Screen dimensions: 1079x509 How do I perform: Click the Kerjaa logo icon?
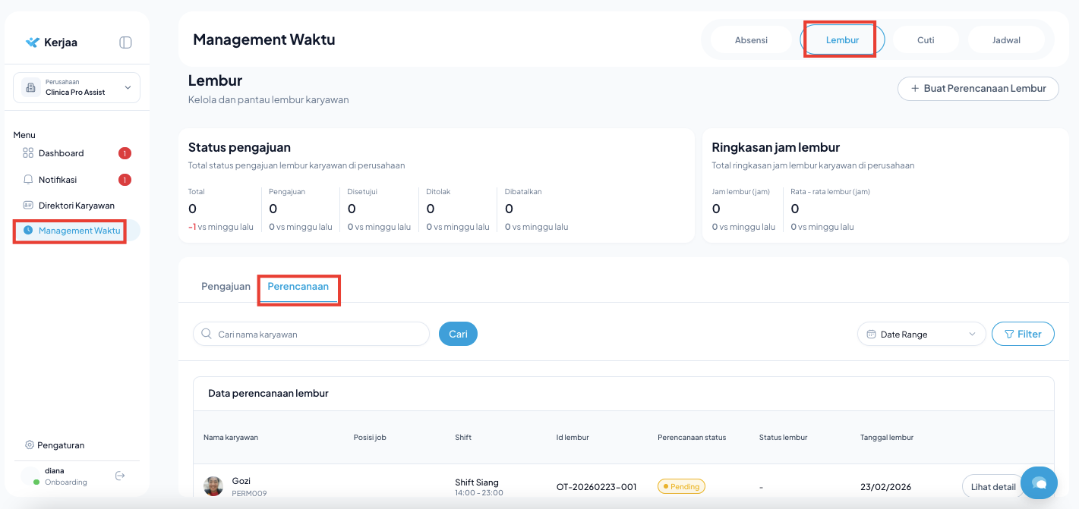tap(32, 42)
